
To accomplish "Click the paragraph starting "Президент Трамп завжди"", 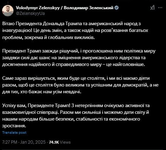I will [x=79, y=58].
